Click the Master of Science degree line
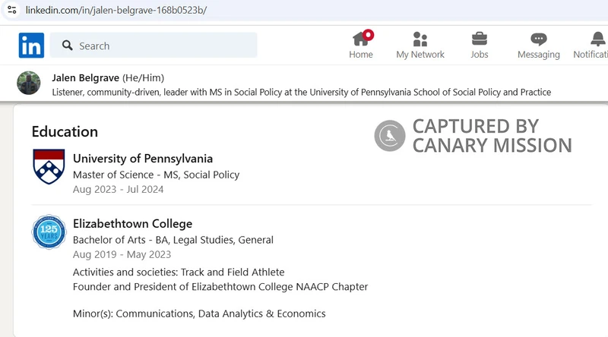Screen dimensions: 608x337 pos(157,175)
